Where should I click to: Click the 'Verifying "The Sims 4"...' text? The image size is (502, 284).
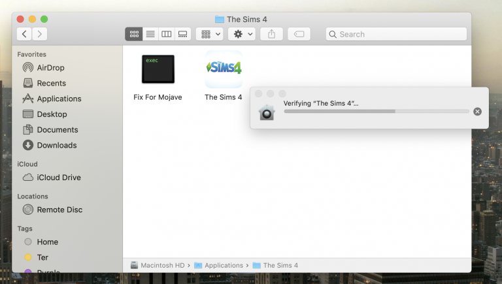coord(321,103)
